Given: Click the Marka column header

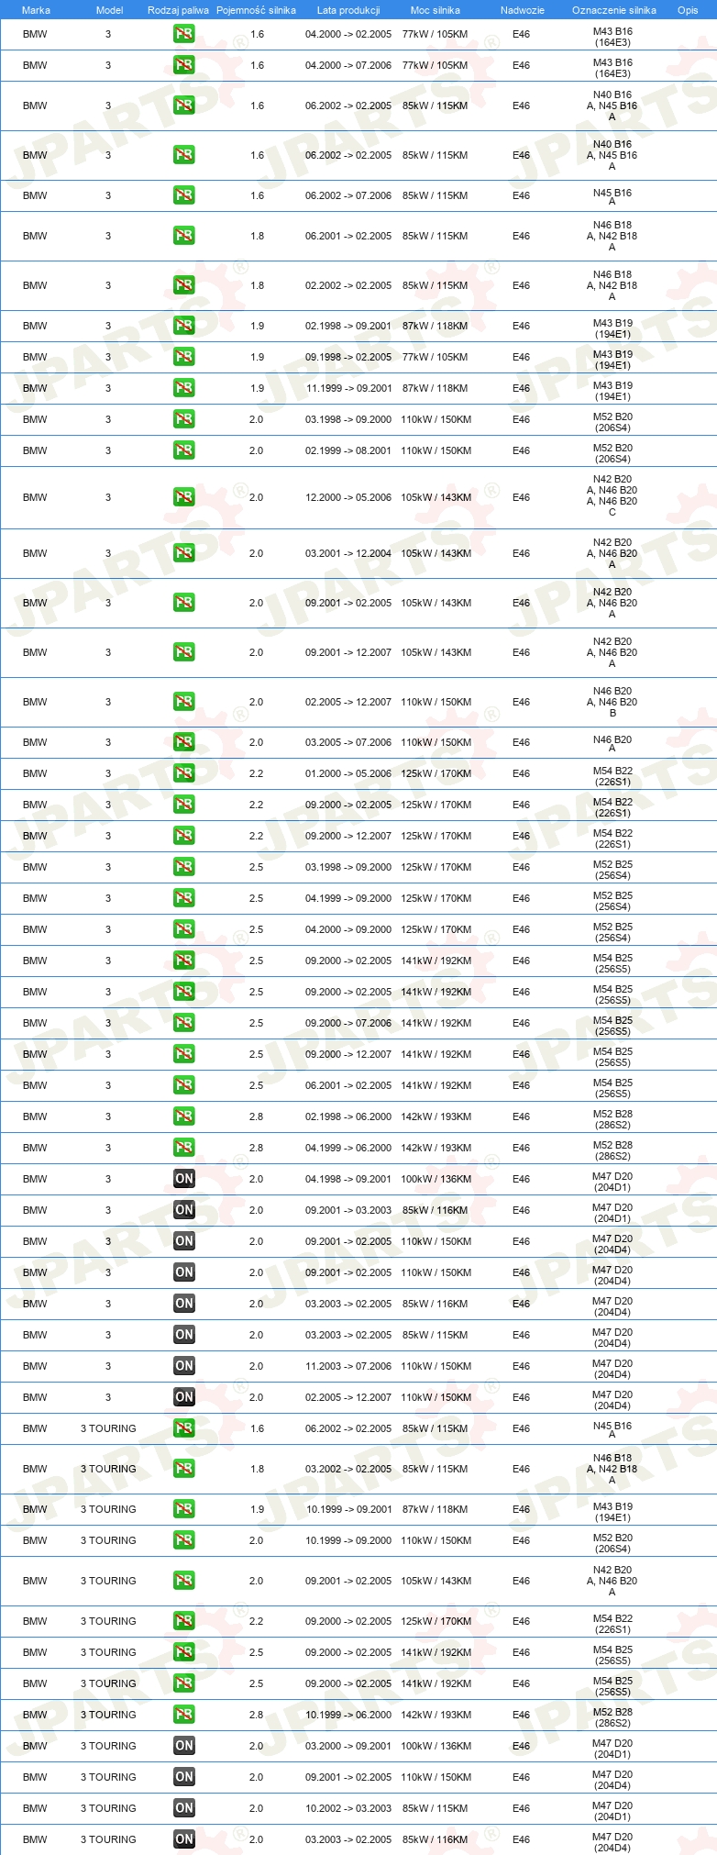Looking at the screenshot, I should coord(36,10).
